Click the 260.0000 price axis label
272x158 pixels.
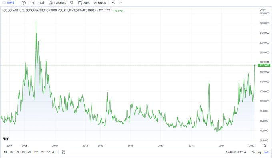pos(264,23)
